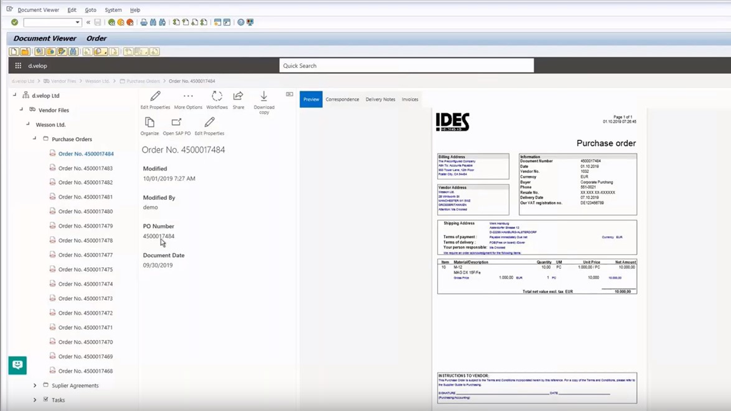Open the Edit menu
The height and width of the screenshot is (411, 731).
click(x=72, y=10)
